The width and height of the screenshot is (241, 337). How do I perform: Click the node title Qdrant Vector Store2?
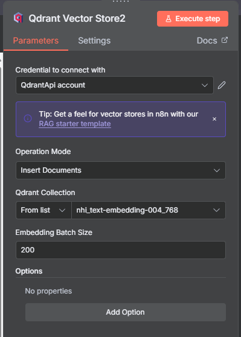(x=77, y=19)
